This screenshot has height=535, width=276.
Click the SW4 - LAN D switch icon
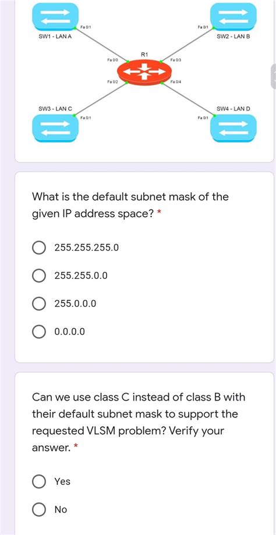(x=233, y=128)
